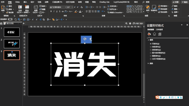Switch to the Insert (插入) tab
189x106 pixels.
tap(25, 2)
